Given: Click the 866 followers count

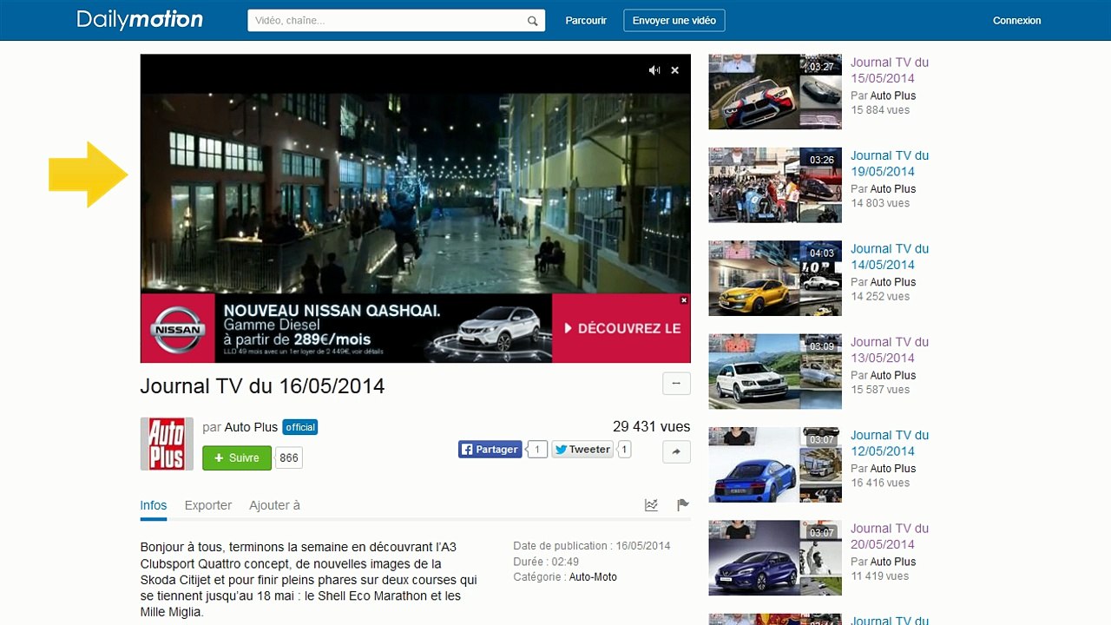Looking at the screenshot, I should coord(289,457).
